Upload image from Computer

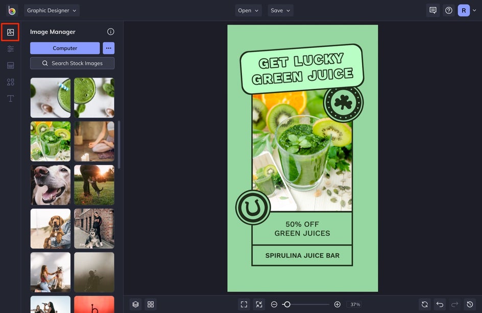pyautogui.click(x=65, y=48)
